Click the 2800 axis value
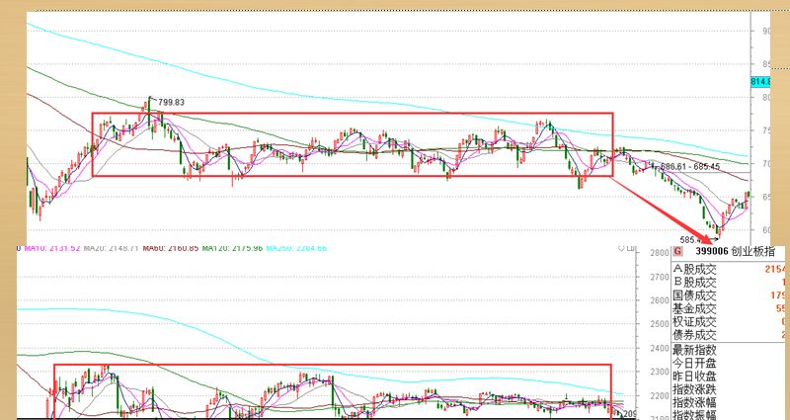The width and height of the screenshot is (790, 420). (x=661, y=253)
